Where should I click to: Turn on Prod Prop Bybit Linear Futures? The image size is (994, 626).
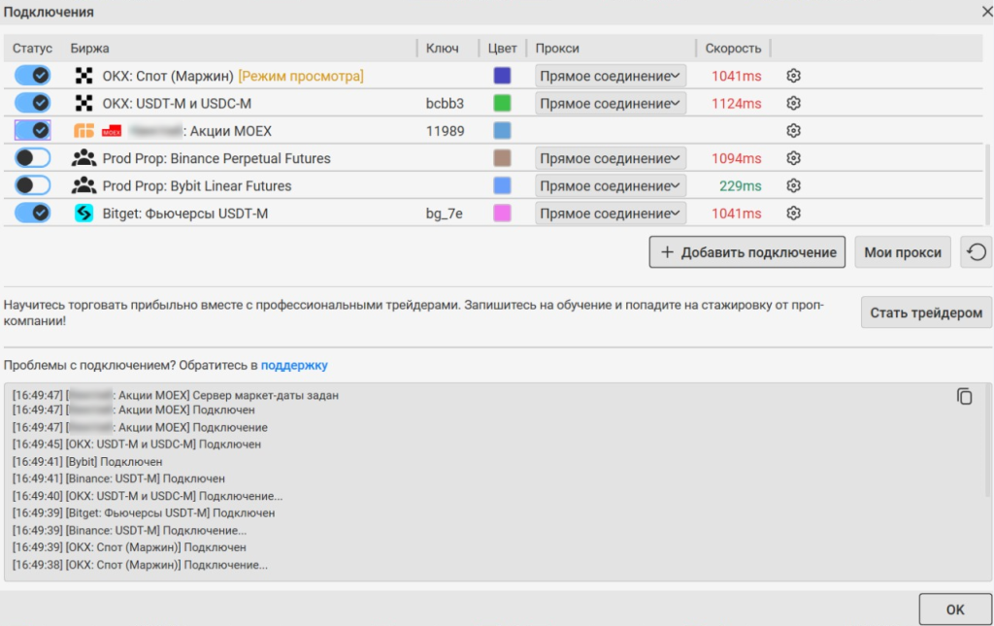pos(33,186)
